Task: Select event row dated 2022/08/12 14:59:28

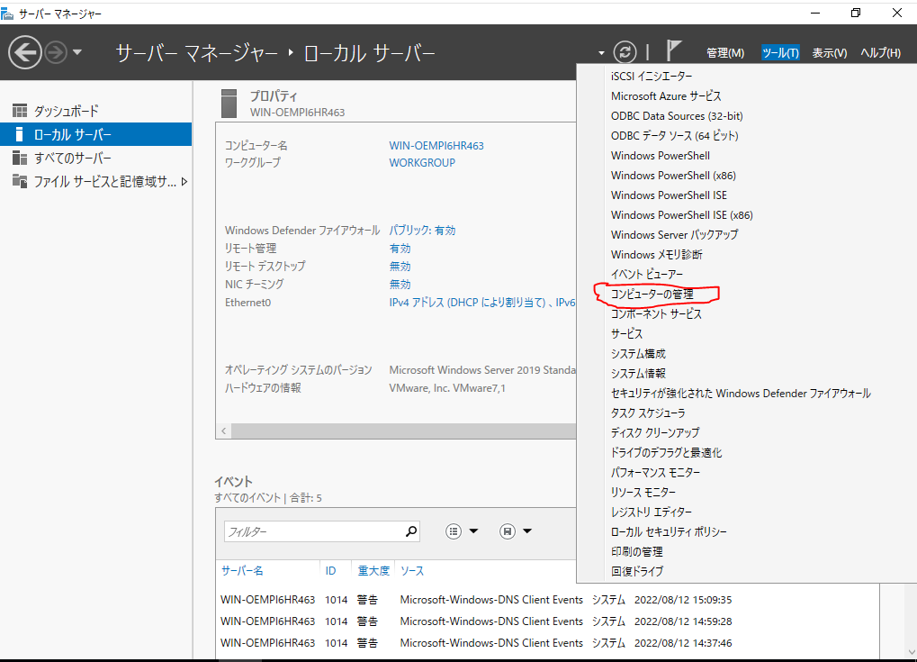Action: pos(549,621)
